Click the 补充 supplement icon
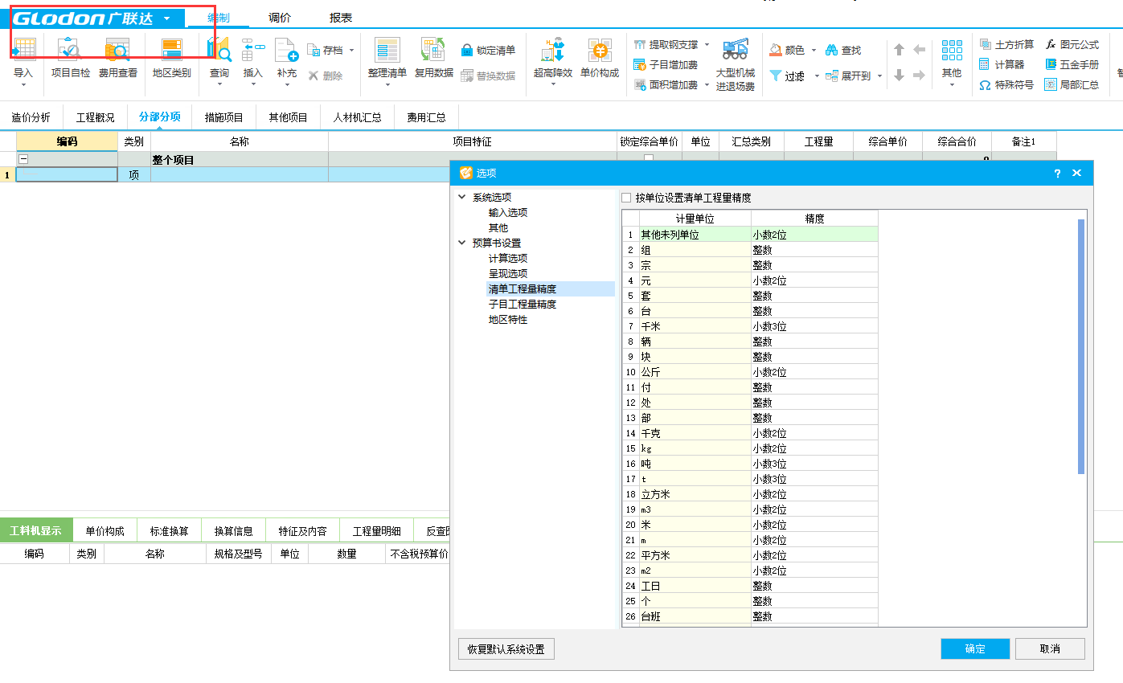This screenshot has width=1123, height=683. [287, 50]
